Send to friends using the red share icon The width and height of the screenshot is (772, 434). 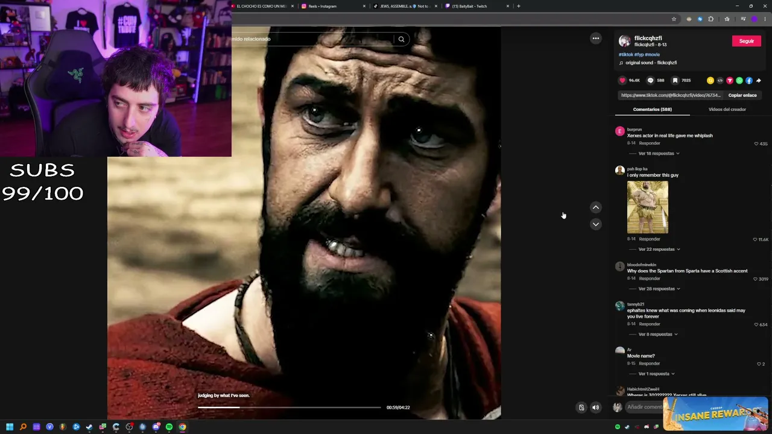point(730,80)
